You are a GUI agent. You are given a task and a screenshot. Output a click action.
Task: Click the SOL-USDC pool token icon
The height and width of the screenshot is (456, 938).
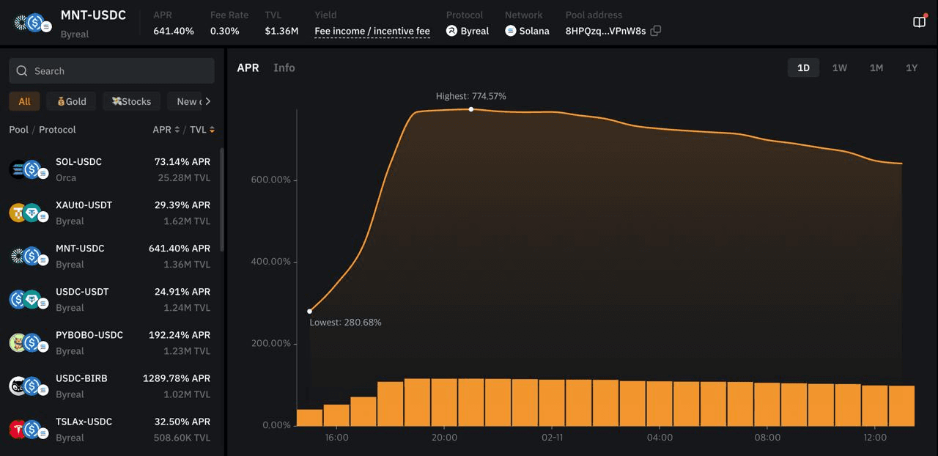point(25,169)
